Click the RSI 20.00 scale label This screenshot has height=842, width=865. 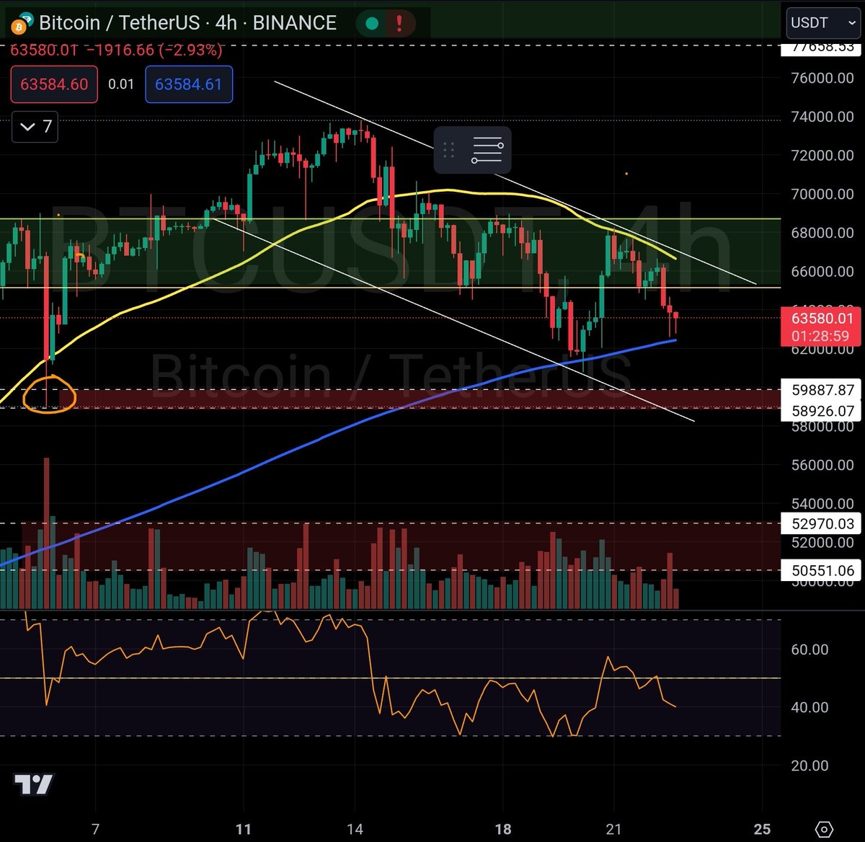pos(809,766)
